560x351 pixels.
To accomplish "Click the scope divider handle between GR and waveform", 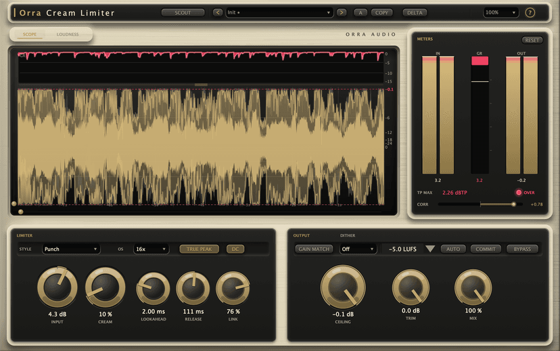I will [201, 85].
